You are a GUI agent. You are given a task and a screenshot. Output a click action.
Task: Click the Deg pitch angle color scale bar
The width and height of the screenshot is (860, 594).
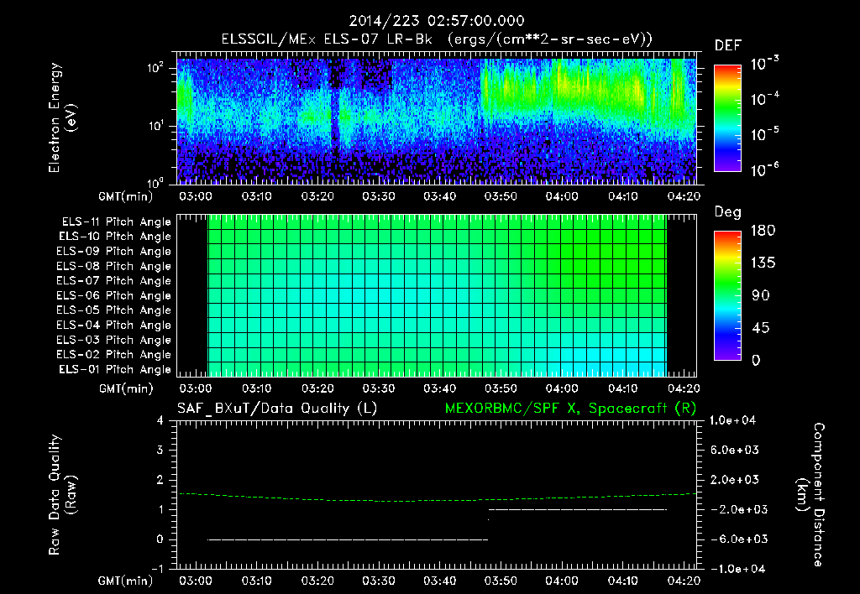[727, 296]
